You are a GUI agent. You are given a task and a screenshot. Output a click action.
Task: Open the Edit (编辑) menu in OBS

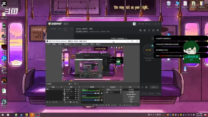click(x=54, y=44)
